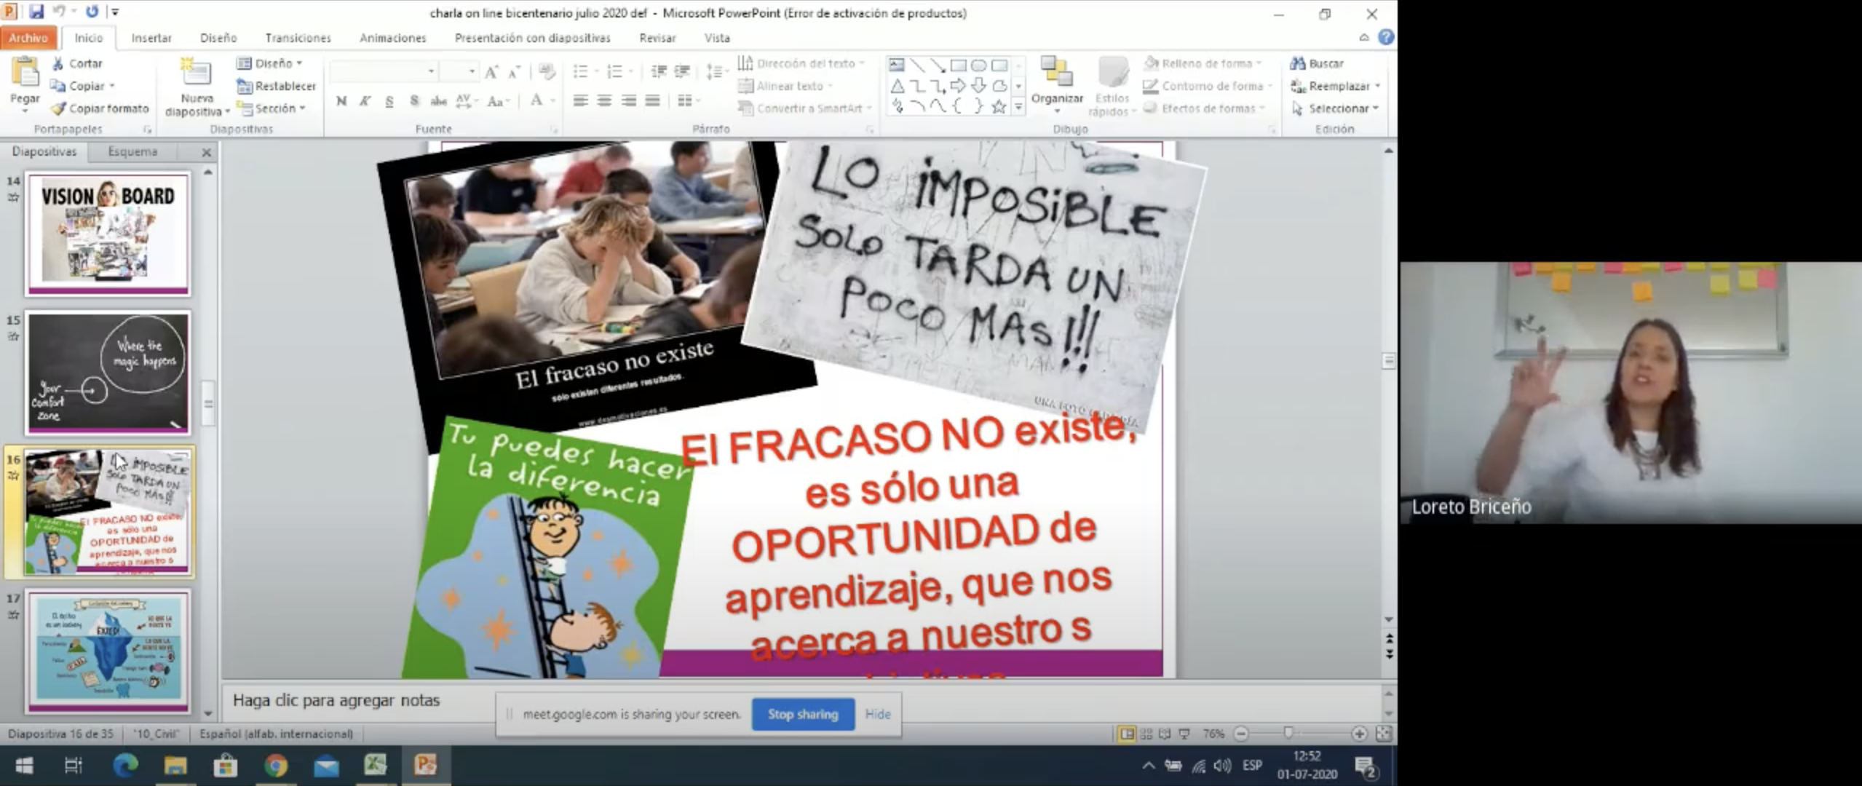Toggle justify text alignment
Image resolution: width=1862 pixels, height=786 pixels.
(x=653, y=100)
